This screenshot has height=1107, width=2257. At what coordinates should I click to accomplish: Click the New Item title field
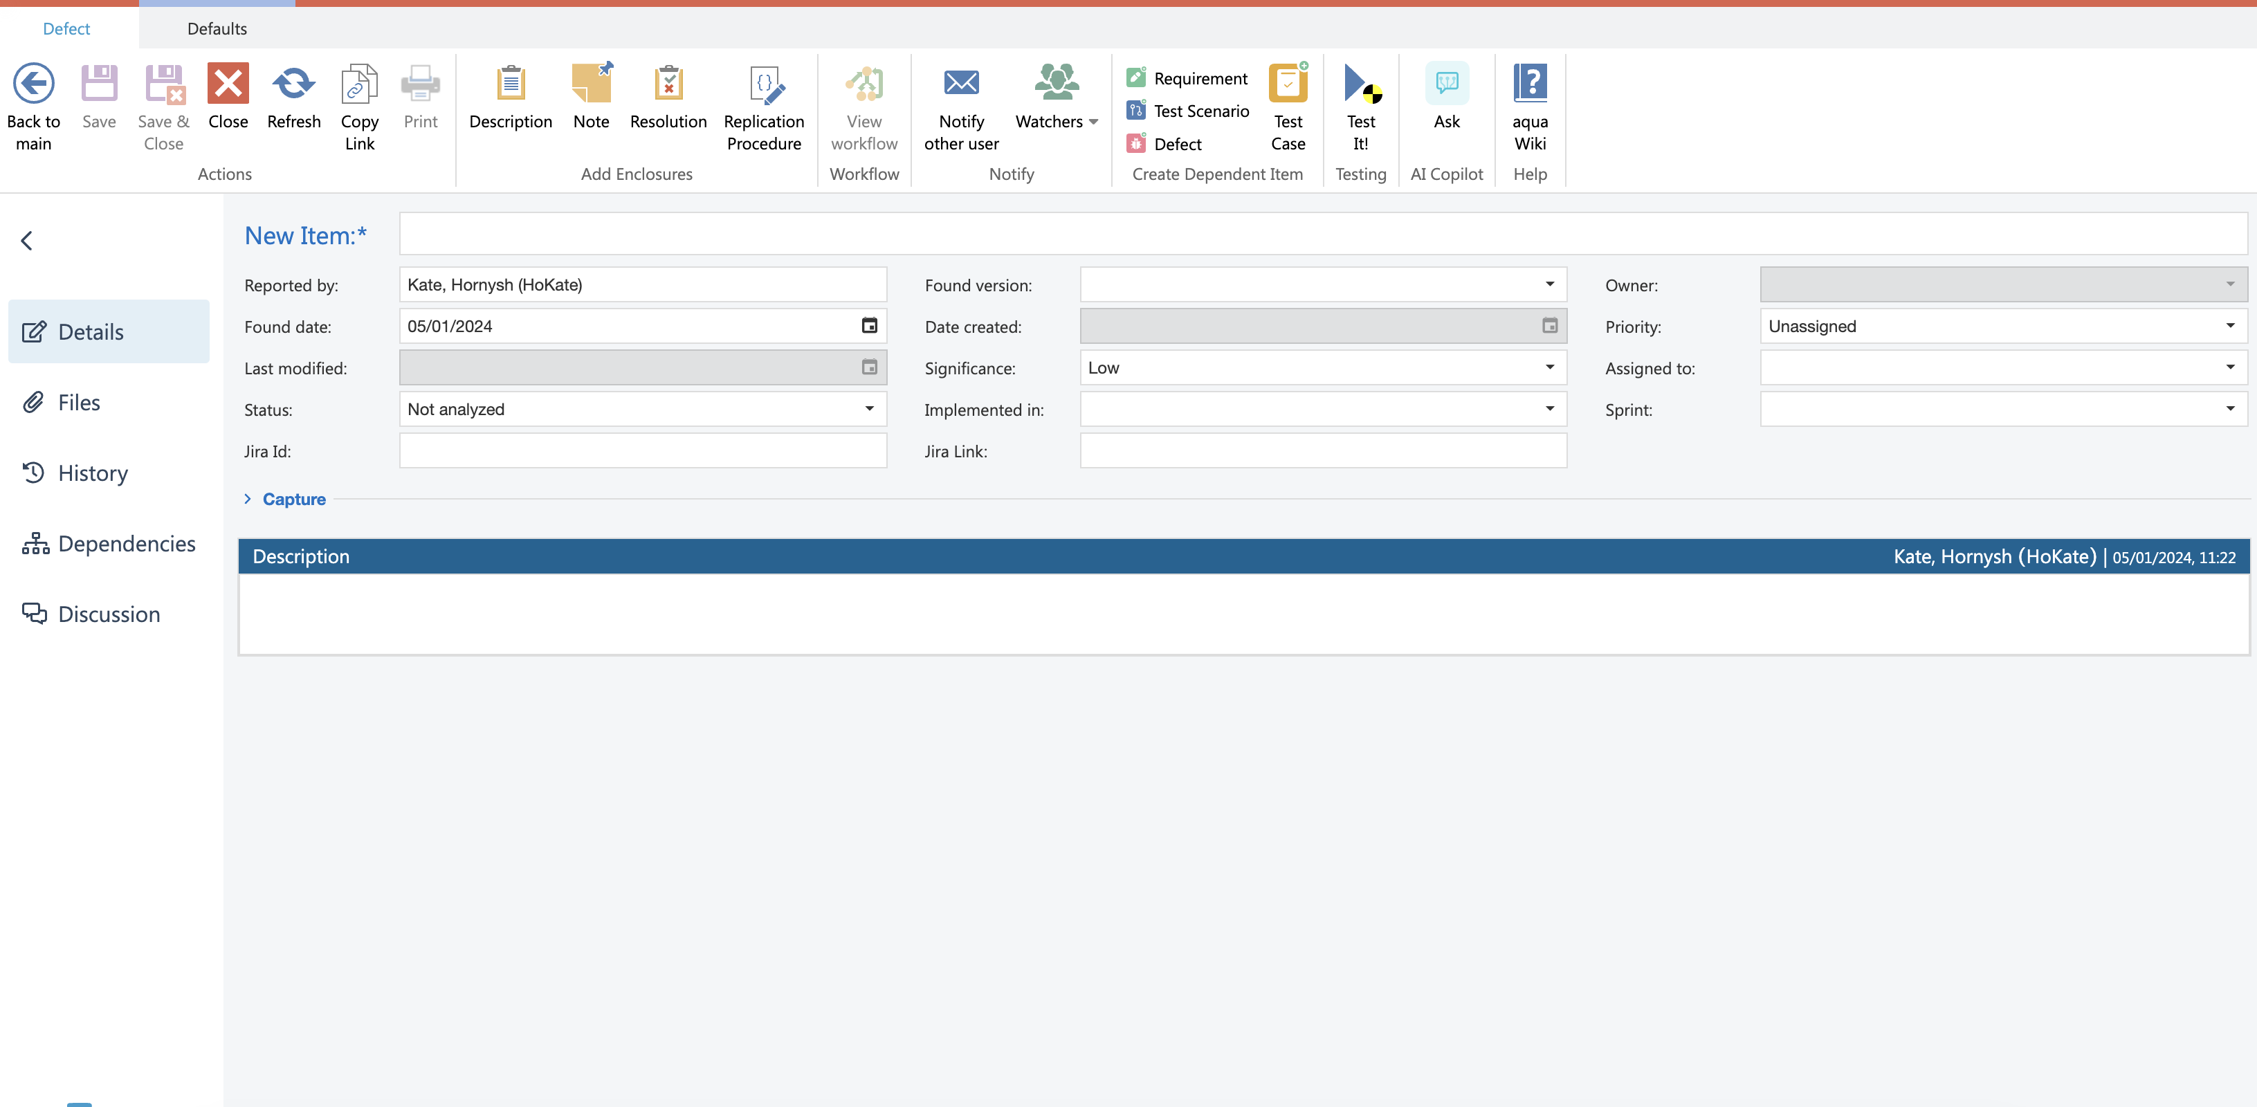coord(1322,234)
